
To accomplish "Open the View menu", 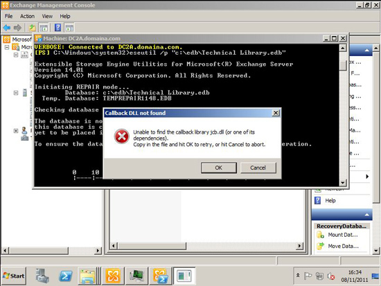I will pos(47,17).
